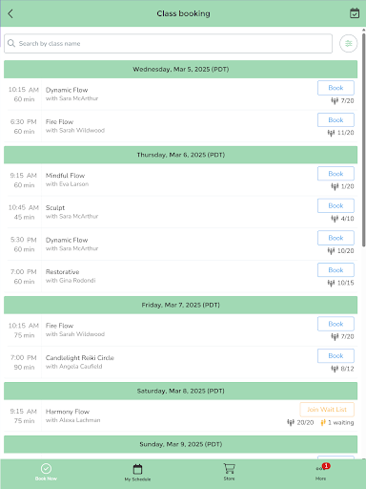Screen dimensions: 366x489
Task: Book the Sculpt class
Action: [335, 205]
